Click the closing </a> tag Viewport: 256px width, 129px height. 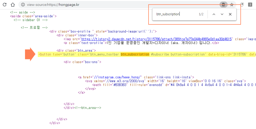pyautogui.click(x=81, y=92)
